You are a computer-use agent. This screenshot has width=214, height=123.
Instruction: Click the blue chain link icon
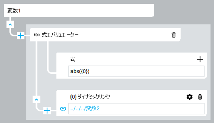63,109
